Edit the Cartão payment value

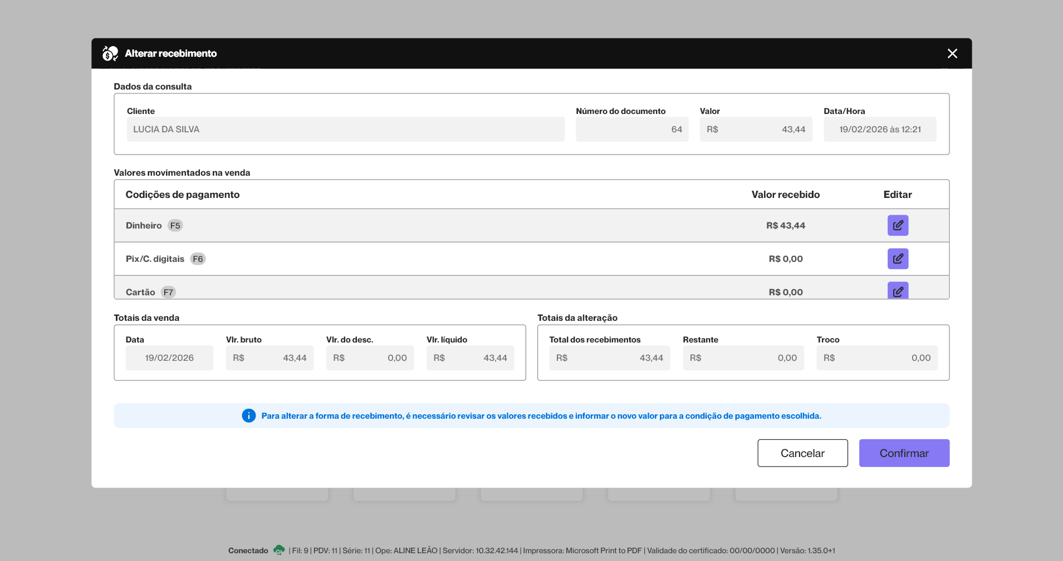click(x=898, y=290)
